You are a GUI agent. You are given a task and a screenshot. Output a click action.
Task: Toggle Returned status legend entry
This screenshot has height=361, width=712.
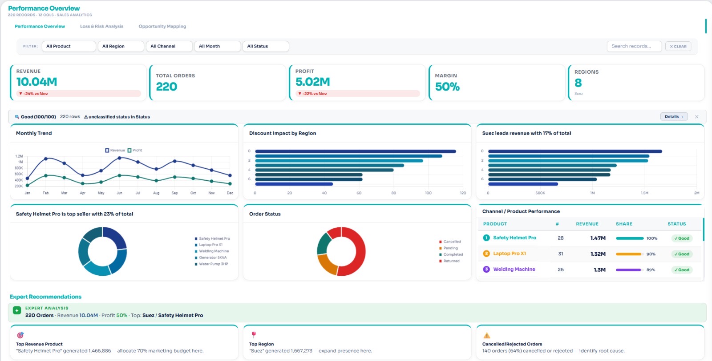coord(449,261)
